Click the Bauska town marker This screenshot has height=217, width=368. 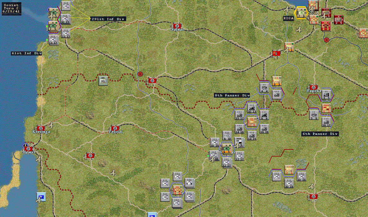point(313,87)
